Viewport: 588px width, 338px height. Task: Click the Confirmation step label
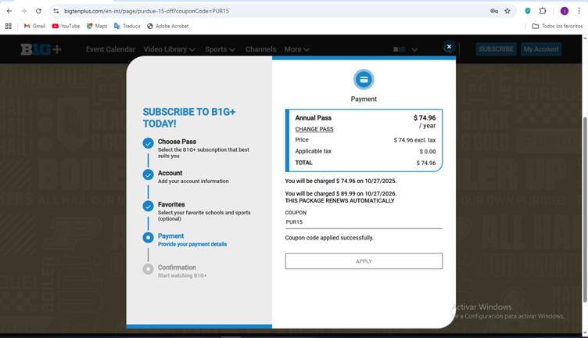[x=177, y=268]
